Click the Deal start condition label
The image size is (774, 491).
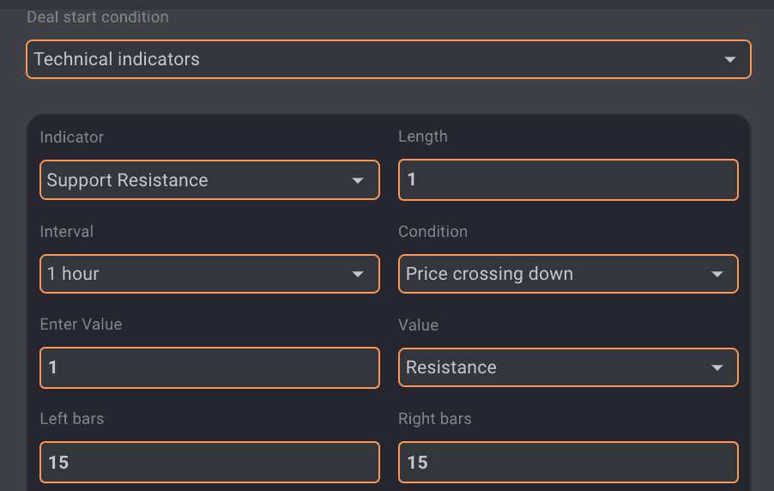tap(98, 17)
